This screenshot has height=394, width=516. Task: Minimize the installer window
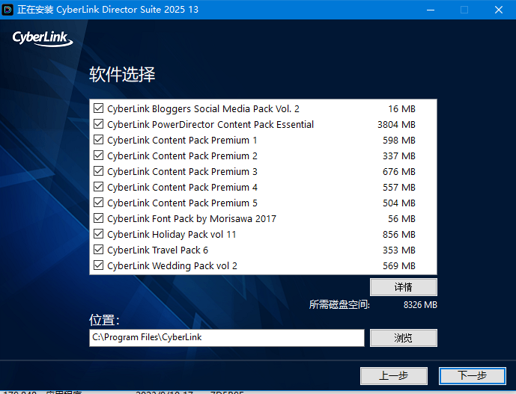[431, 10]
